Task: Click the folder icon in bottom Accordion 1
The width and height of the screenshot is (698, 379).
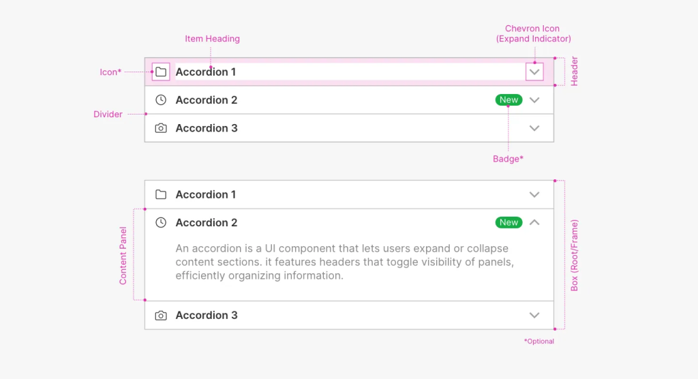Action: pos(161,195)
